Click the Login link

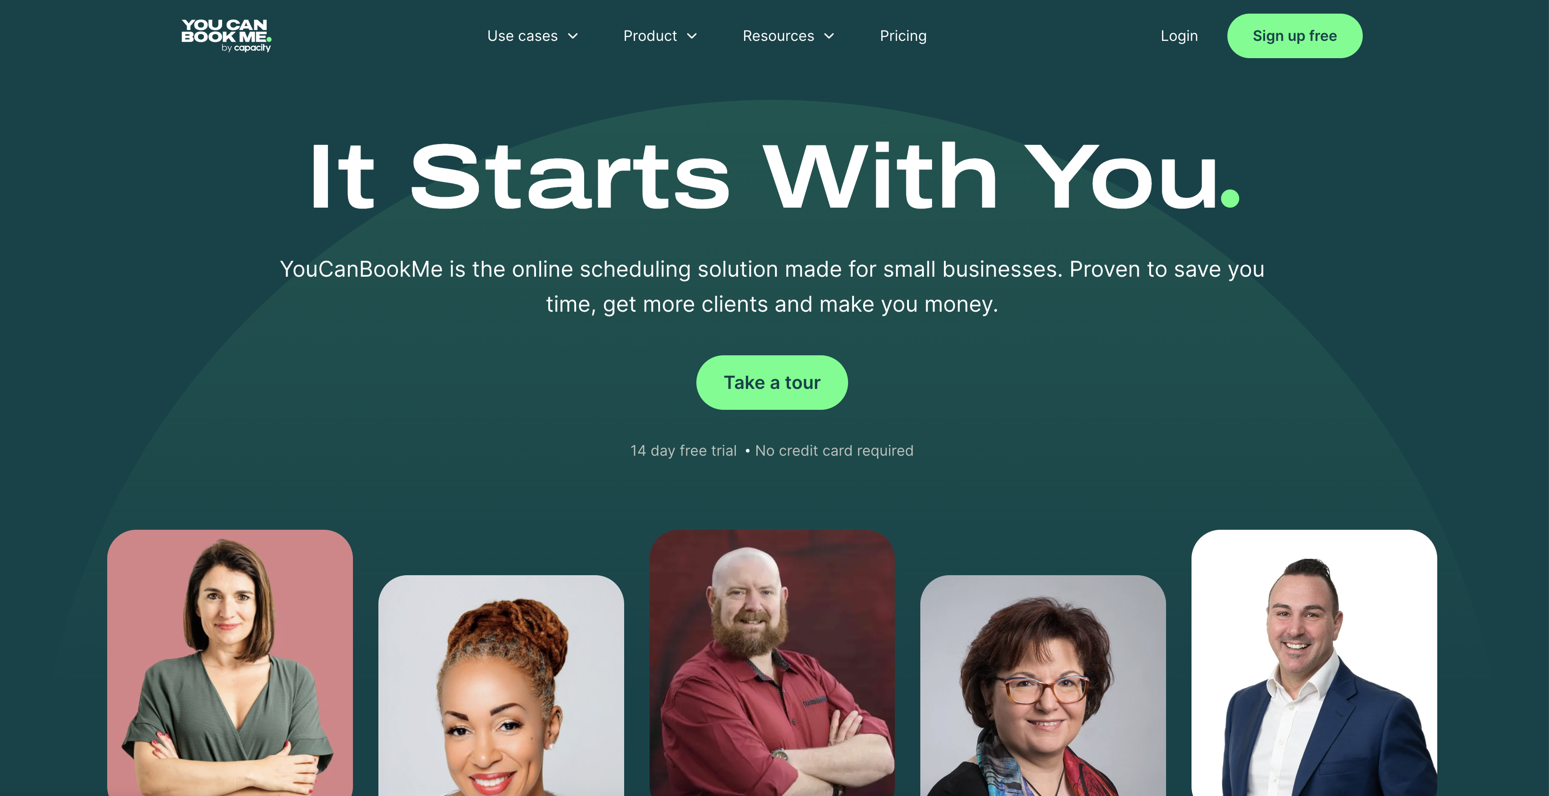coord(1179,36)
